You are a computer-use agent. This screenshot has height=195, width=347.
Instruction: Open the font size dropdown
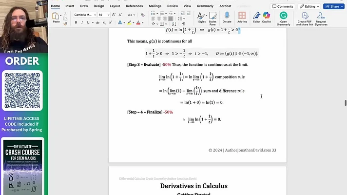(108, 15)
